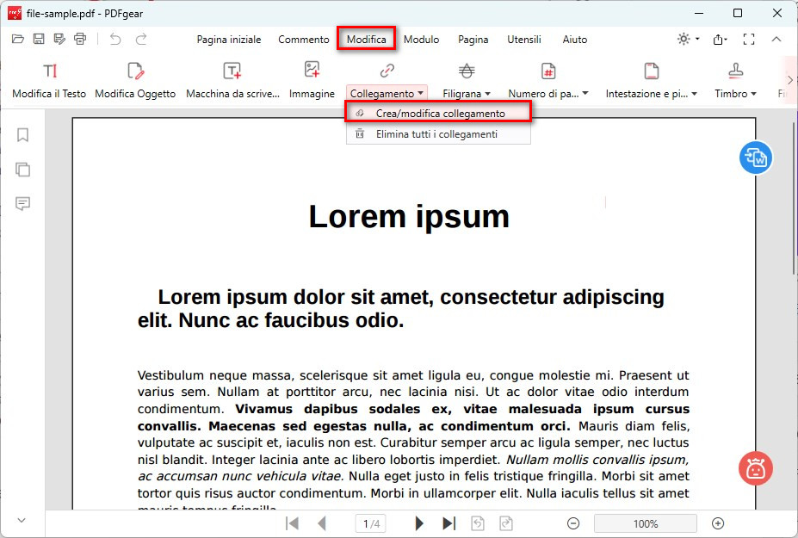Select the Modifica Oggetto tool

pyautogui.click(x=135, y=71)
